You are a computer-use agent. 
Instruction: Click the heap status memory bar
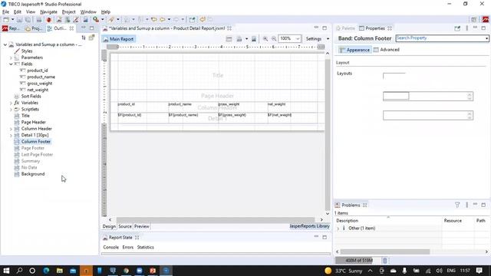(358, 261)
